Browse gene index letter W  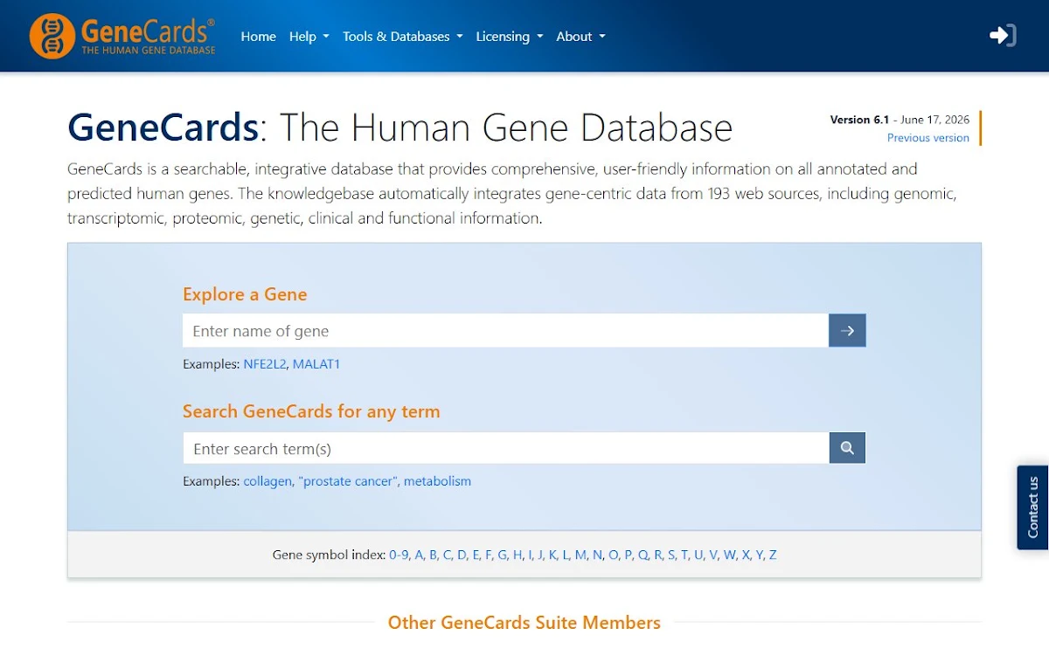point(730,555)
